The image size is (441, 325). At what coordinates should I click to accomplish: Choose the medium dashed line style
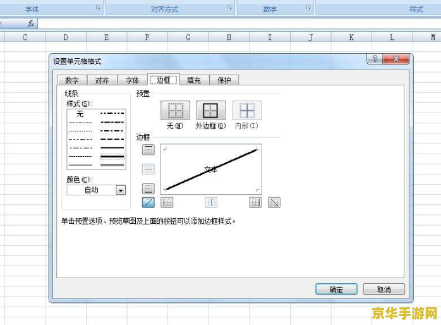[112, 139]
